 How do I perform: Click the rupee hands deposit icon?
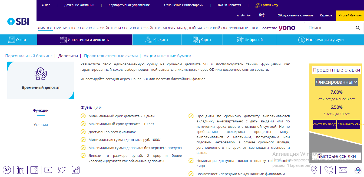[41, 74]
